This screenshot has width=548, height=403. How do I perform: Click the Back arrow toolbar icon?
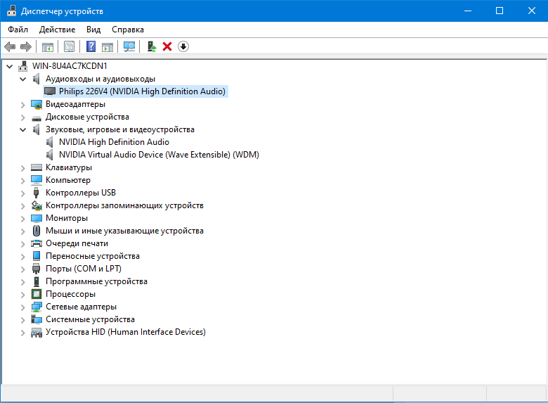[10, 46]
